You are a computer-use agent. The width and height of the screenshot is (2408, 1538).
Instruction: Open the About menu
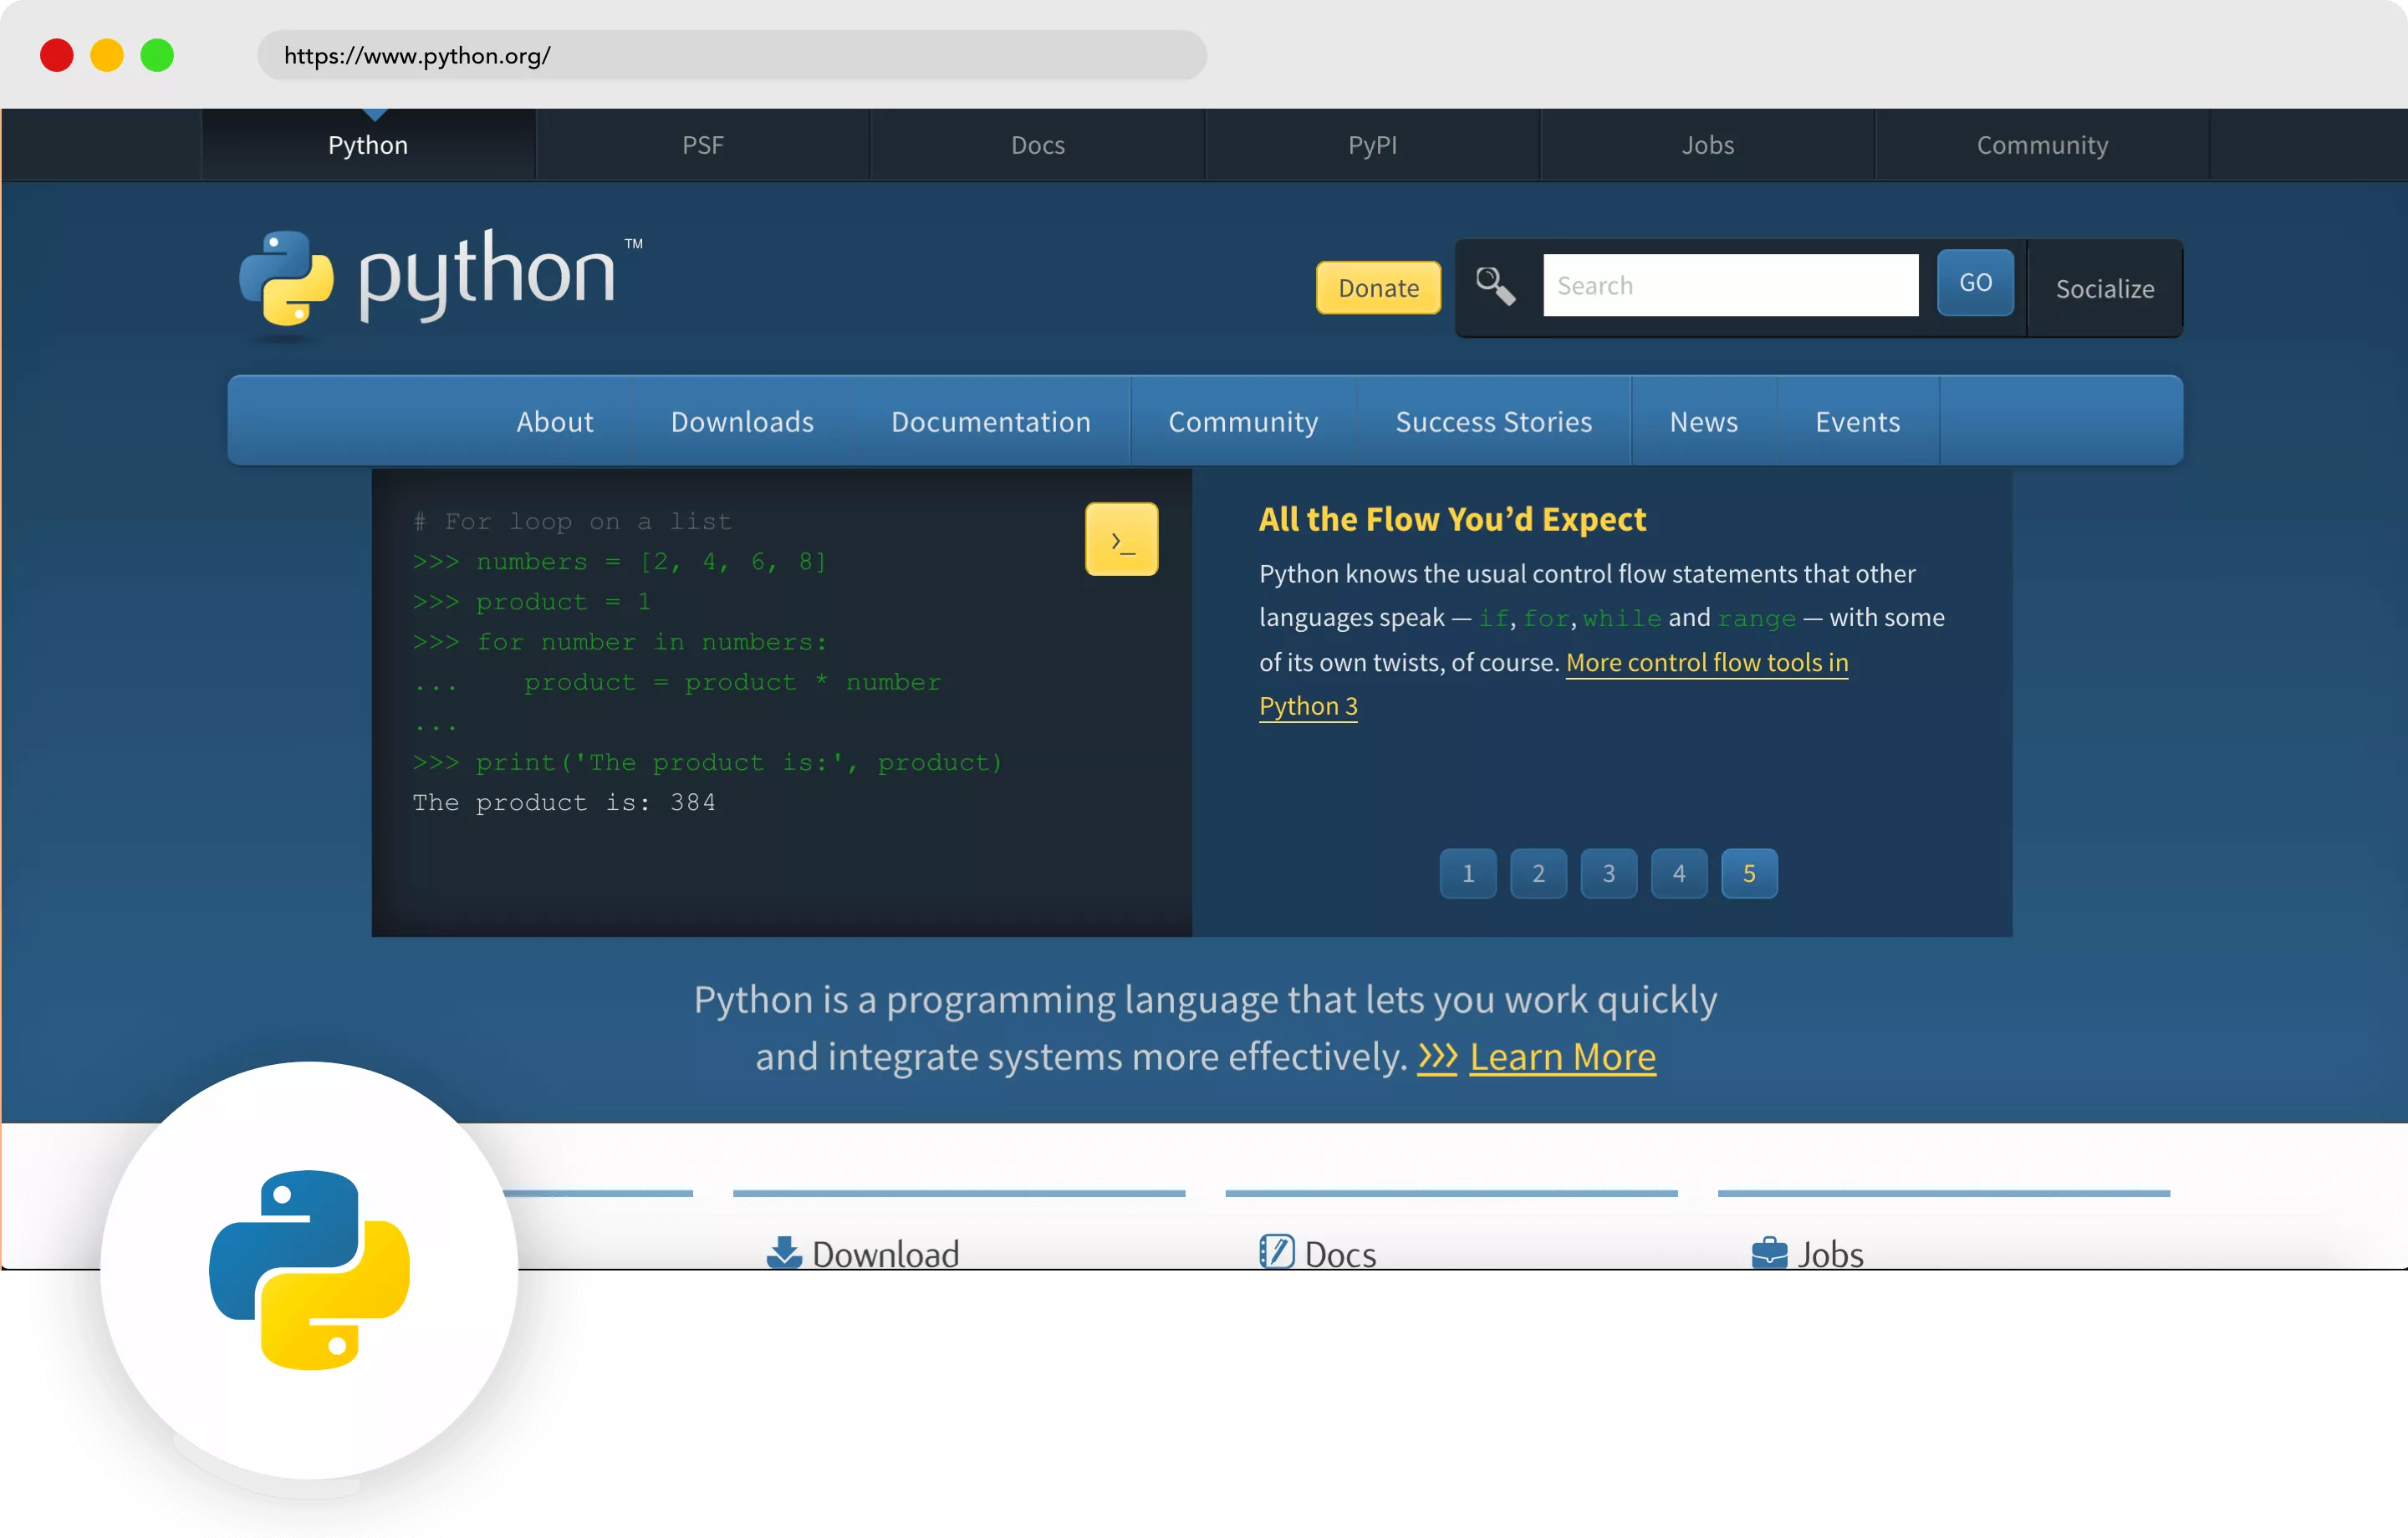pyautogui.click(x=555, y=421)
